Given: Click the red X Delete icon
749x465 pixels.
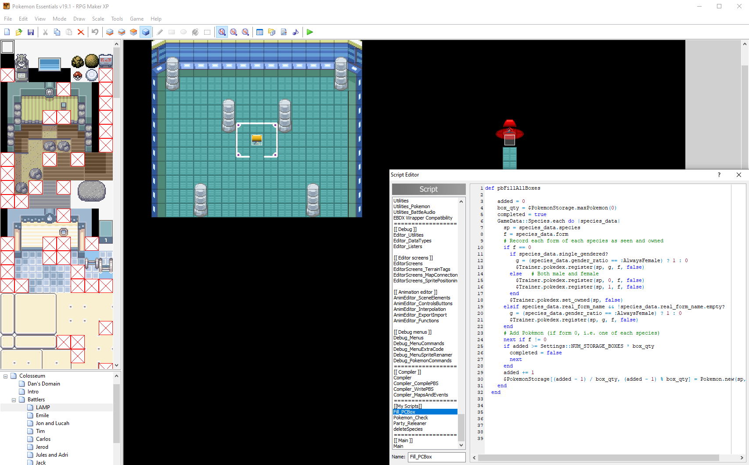Looking at the screenshot, I should tap(81, 32).
